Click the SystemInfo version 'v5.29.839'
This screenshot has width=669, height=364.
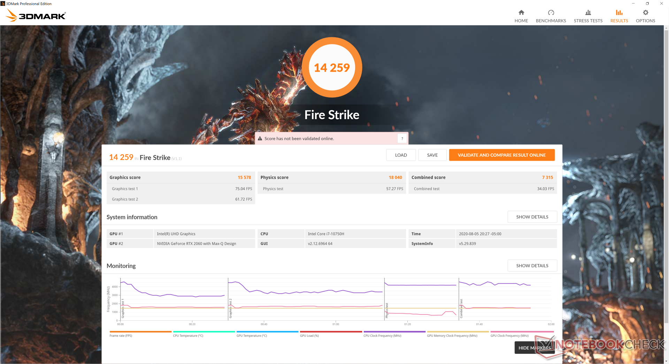point(467,244)
